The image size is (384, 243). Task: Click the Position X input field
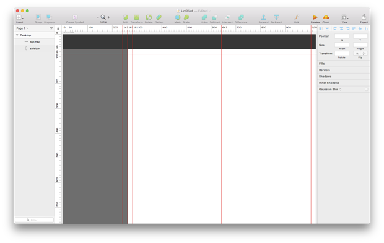(x=342, y=36)
